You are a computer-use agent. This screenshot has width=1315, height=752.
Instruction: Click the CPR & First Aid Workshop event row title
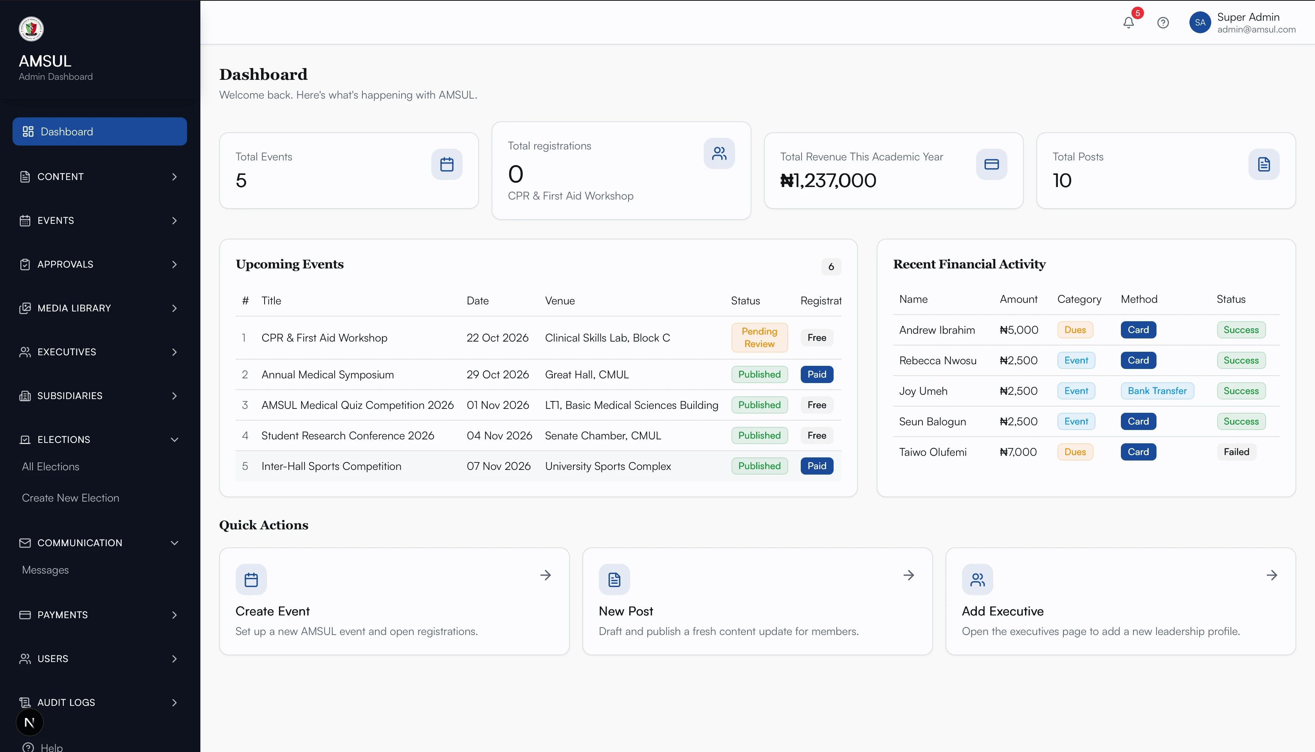324,338
